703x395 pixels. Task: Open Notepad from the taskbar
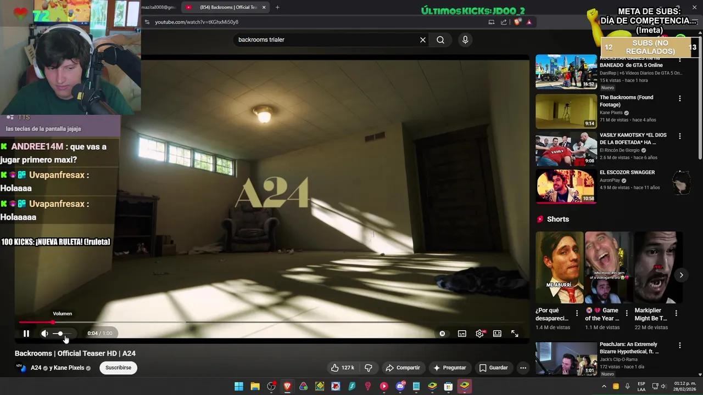[x=416, y=386]
